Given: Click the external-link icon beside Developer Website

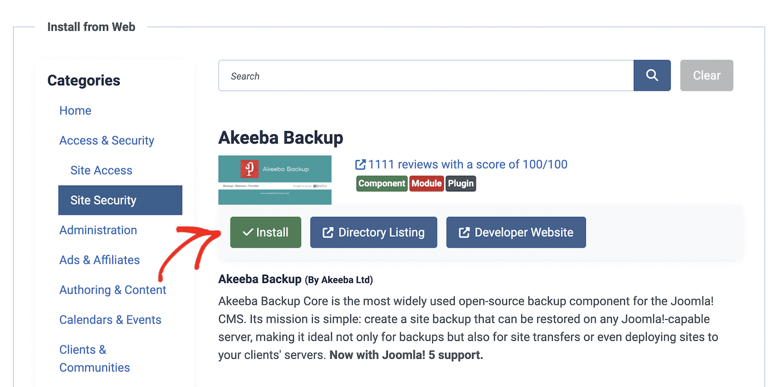Looking at the screenshot, I should [463, 232].
